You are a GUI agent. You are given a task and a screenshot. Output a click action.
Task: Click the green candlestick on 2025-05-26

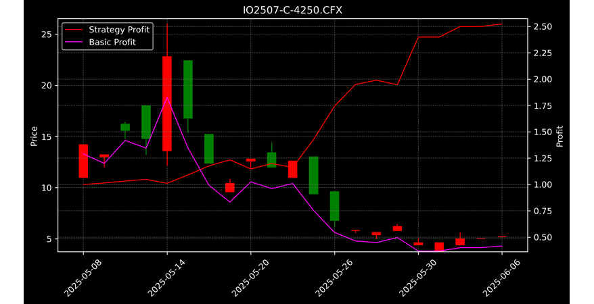(334, 206)
